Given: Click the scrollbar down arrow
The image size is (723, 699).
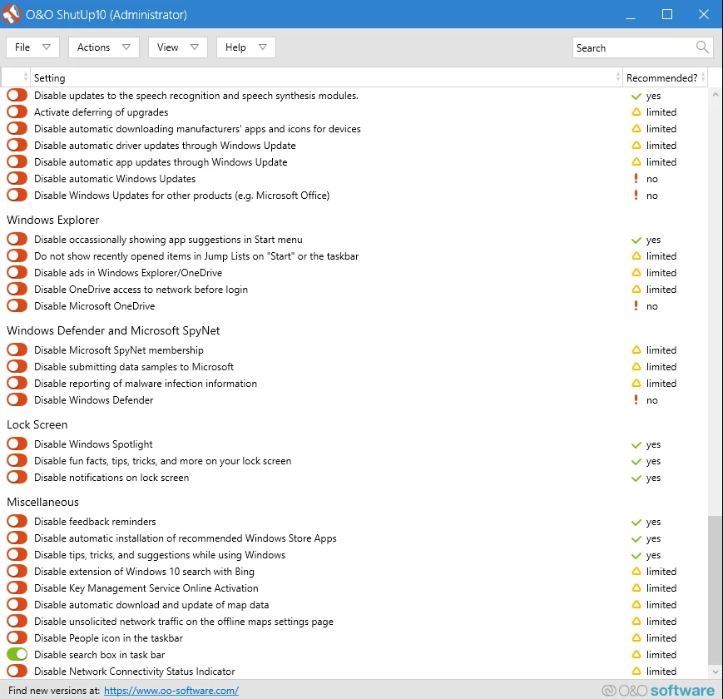Looking at the screenshot, I should click(x=716, y=672).
